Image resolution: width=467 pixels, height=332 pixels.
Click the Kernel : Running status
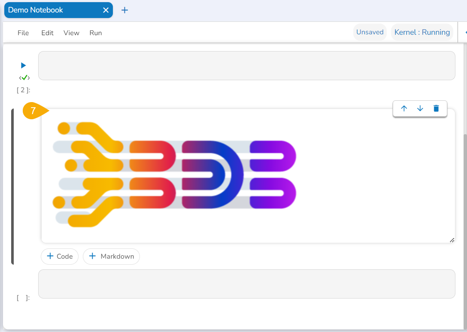coord(422,32)
